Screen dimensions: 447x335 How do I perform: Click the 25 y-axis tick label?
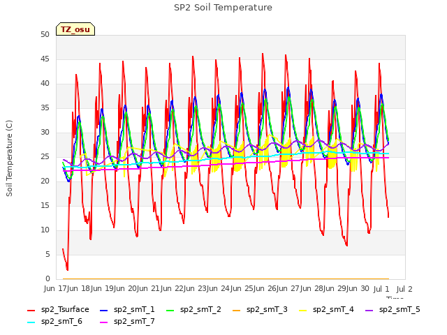[x=45, y=156]
